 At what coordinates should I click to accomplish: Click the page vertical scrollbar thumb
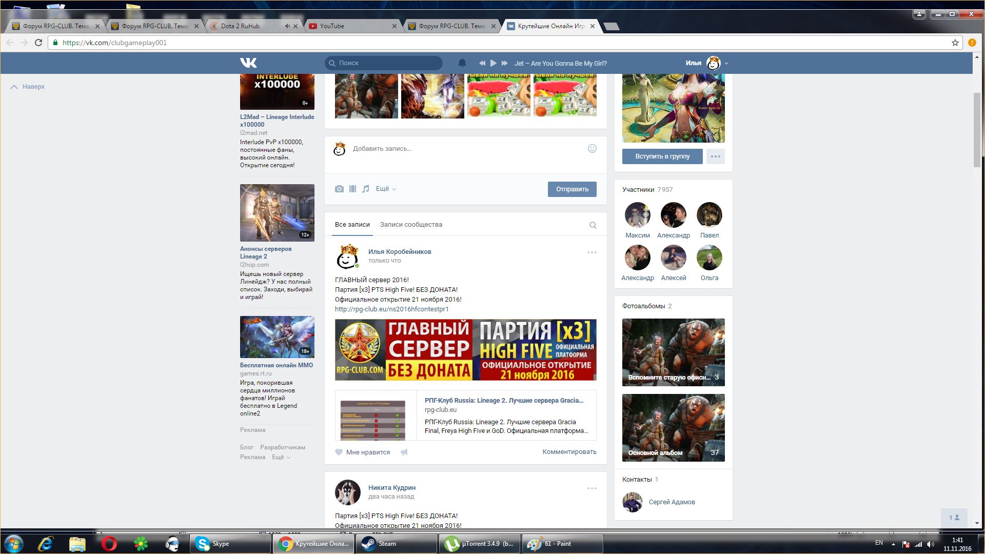pyautogui.click(x=977, y=130)
